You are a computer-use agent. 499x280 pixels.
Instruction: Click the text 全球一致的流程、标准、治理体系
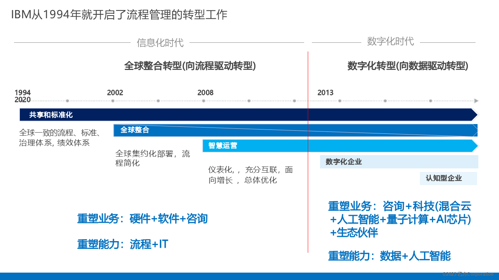tap(60, 138)
